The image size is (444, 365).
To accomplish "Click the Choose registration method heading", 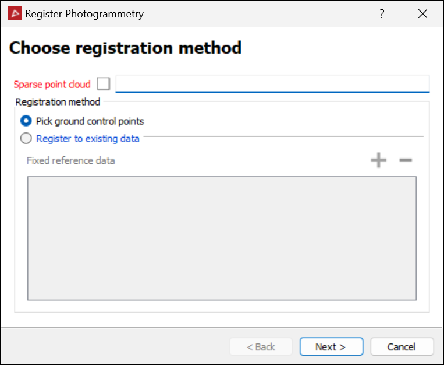I will point(125,47).
